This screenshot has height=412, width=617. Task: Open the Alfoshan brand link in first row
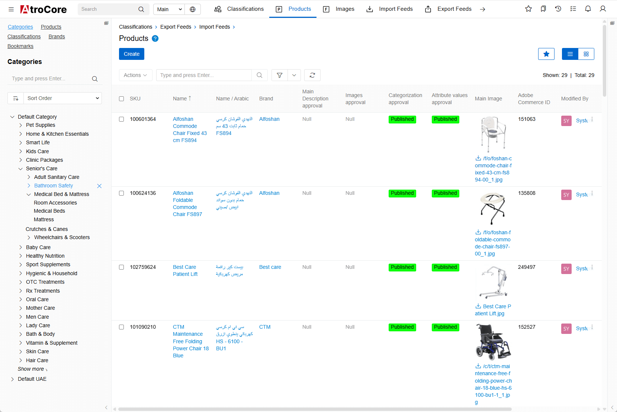tap(269, 119)
